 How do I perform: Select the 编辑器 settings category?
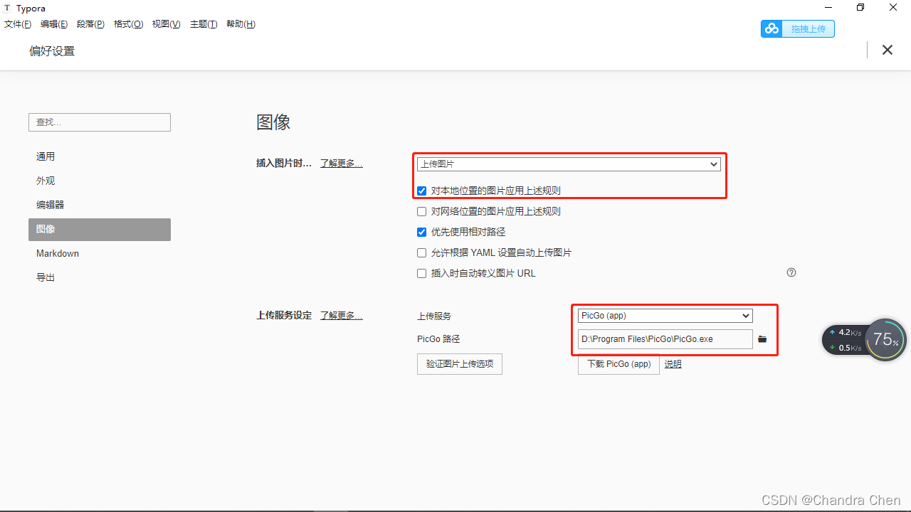pos(100,205)
